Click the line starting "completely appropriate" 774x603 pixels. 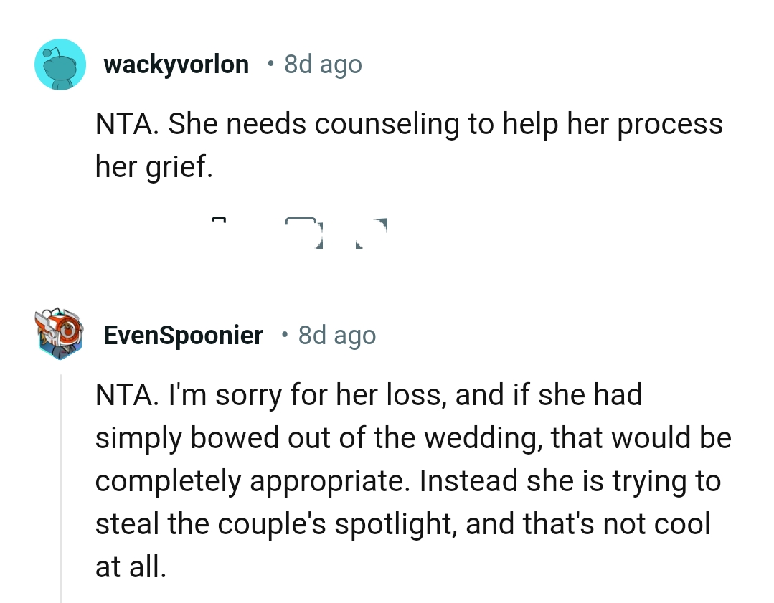click(x=407, y=480)
